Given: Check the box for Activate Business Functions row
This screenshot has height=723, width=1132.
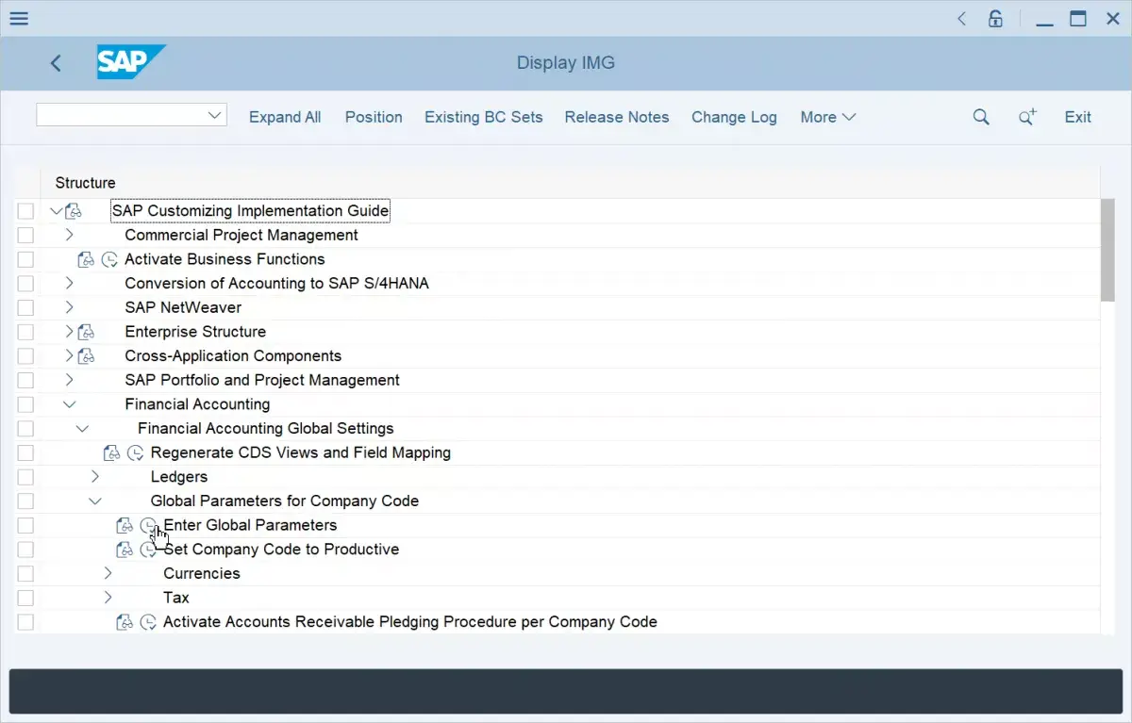Looking at the screenshot, I should tap(25, 259).
